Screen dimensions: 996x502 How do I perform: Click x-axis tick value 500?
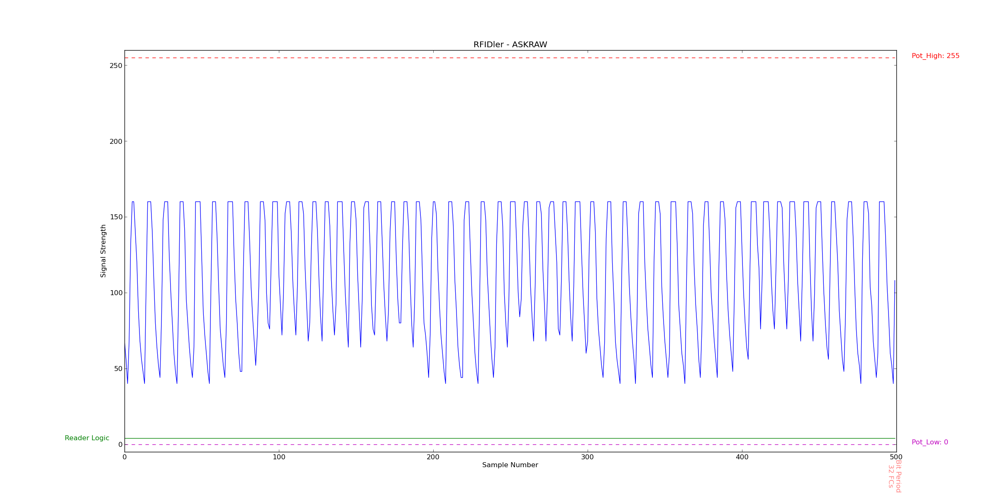coord(896,457)
